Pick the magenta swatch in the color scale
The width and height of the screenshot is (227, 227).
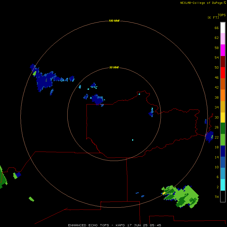coord(223,50)
